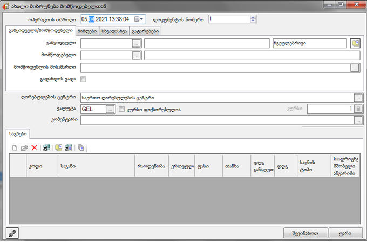Click the red X delete icon
The image size is (367, 242).
(34, 147)
